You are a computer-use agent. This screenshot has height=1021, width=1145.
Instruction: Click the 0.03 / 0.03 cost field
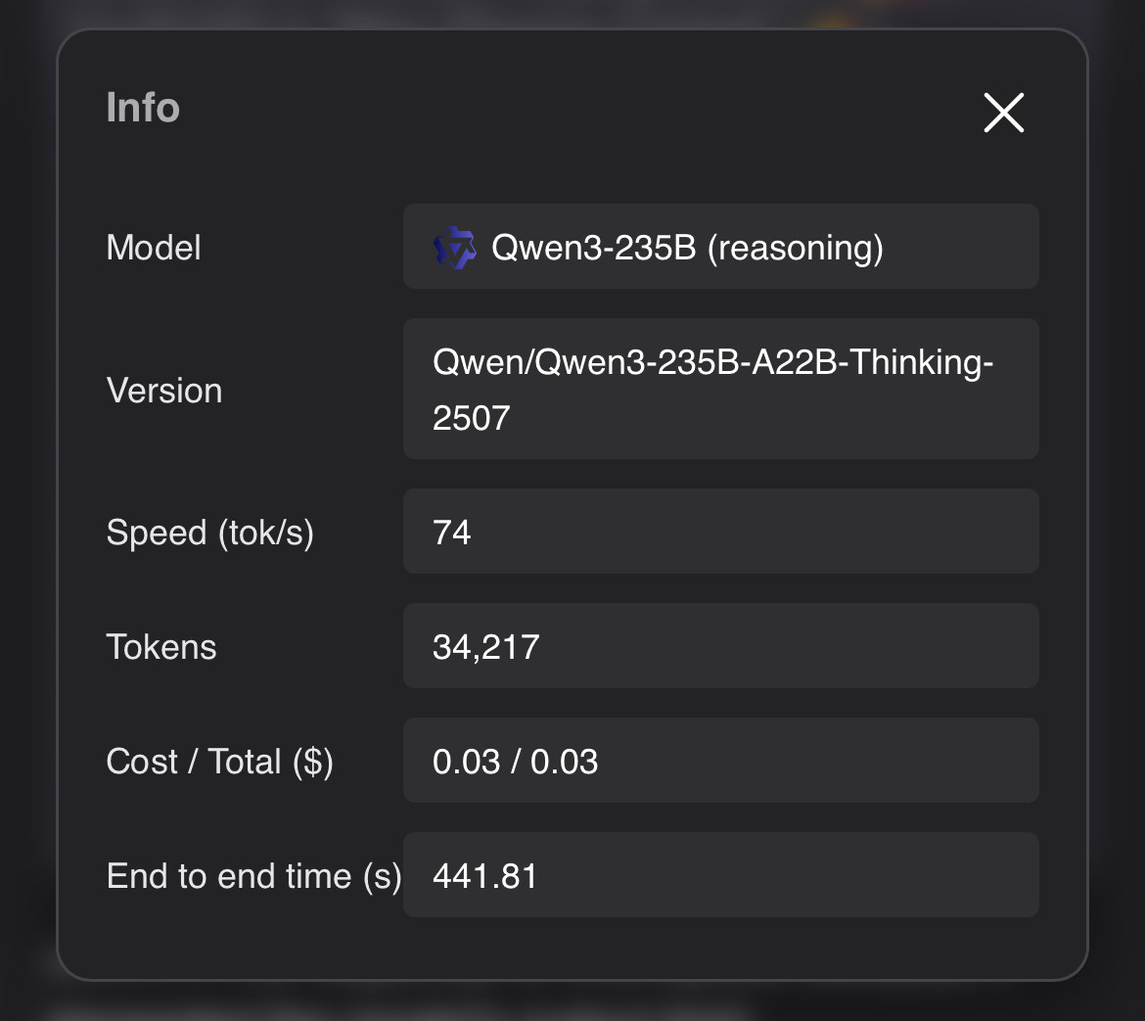(516, 762)
